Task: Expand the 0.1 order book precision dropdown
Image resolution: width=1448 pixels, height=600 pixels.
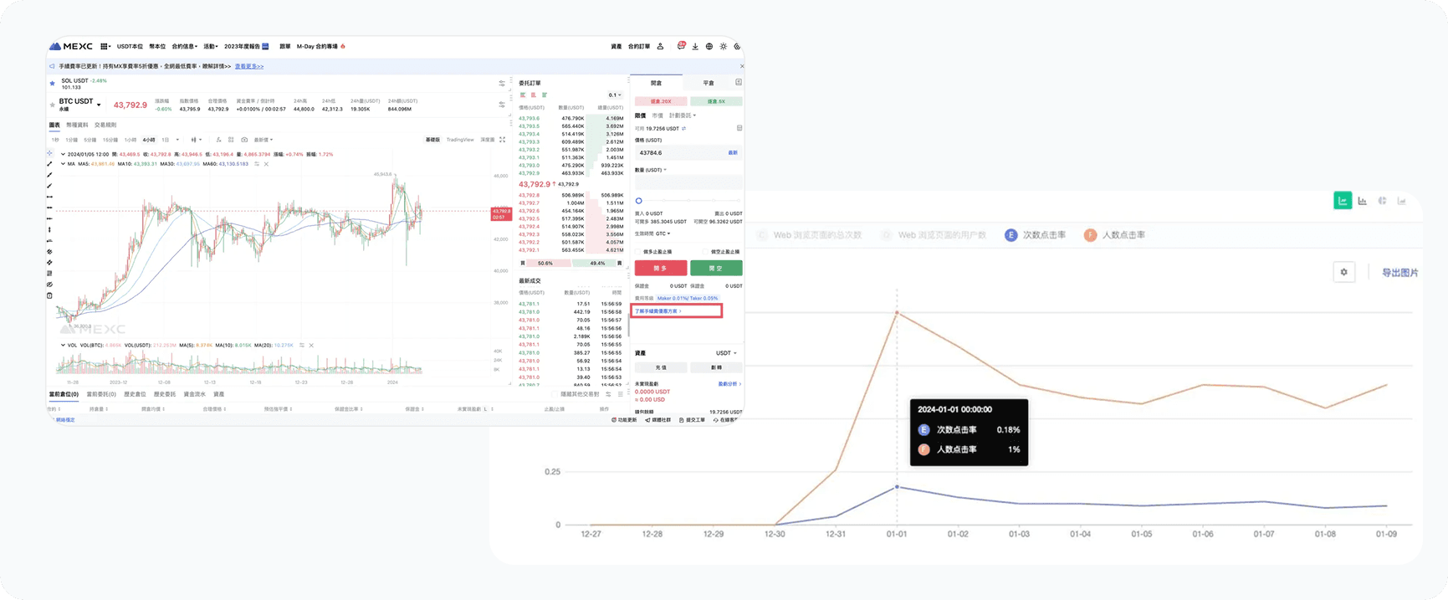Action: tap(615, 95)
